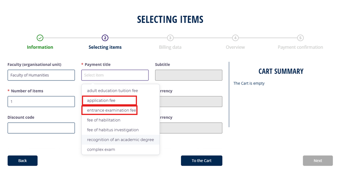Click inside the Discount code field
The image size is (344, 177).
(x=41, y=128)
